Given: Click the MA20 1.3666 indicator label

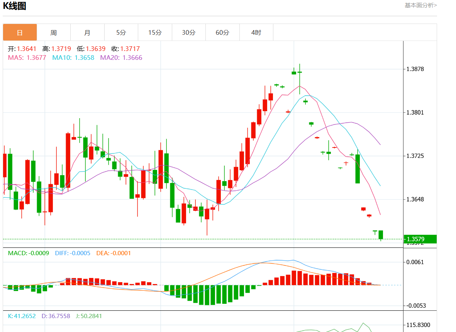Looking at the screenshot, I should coord(121,58).
